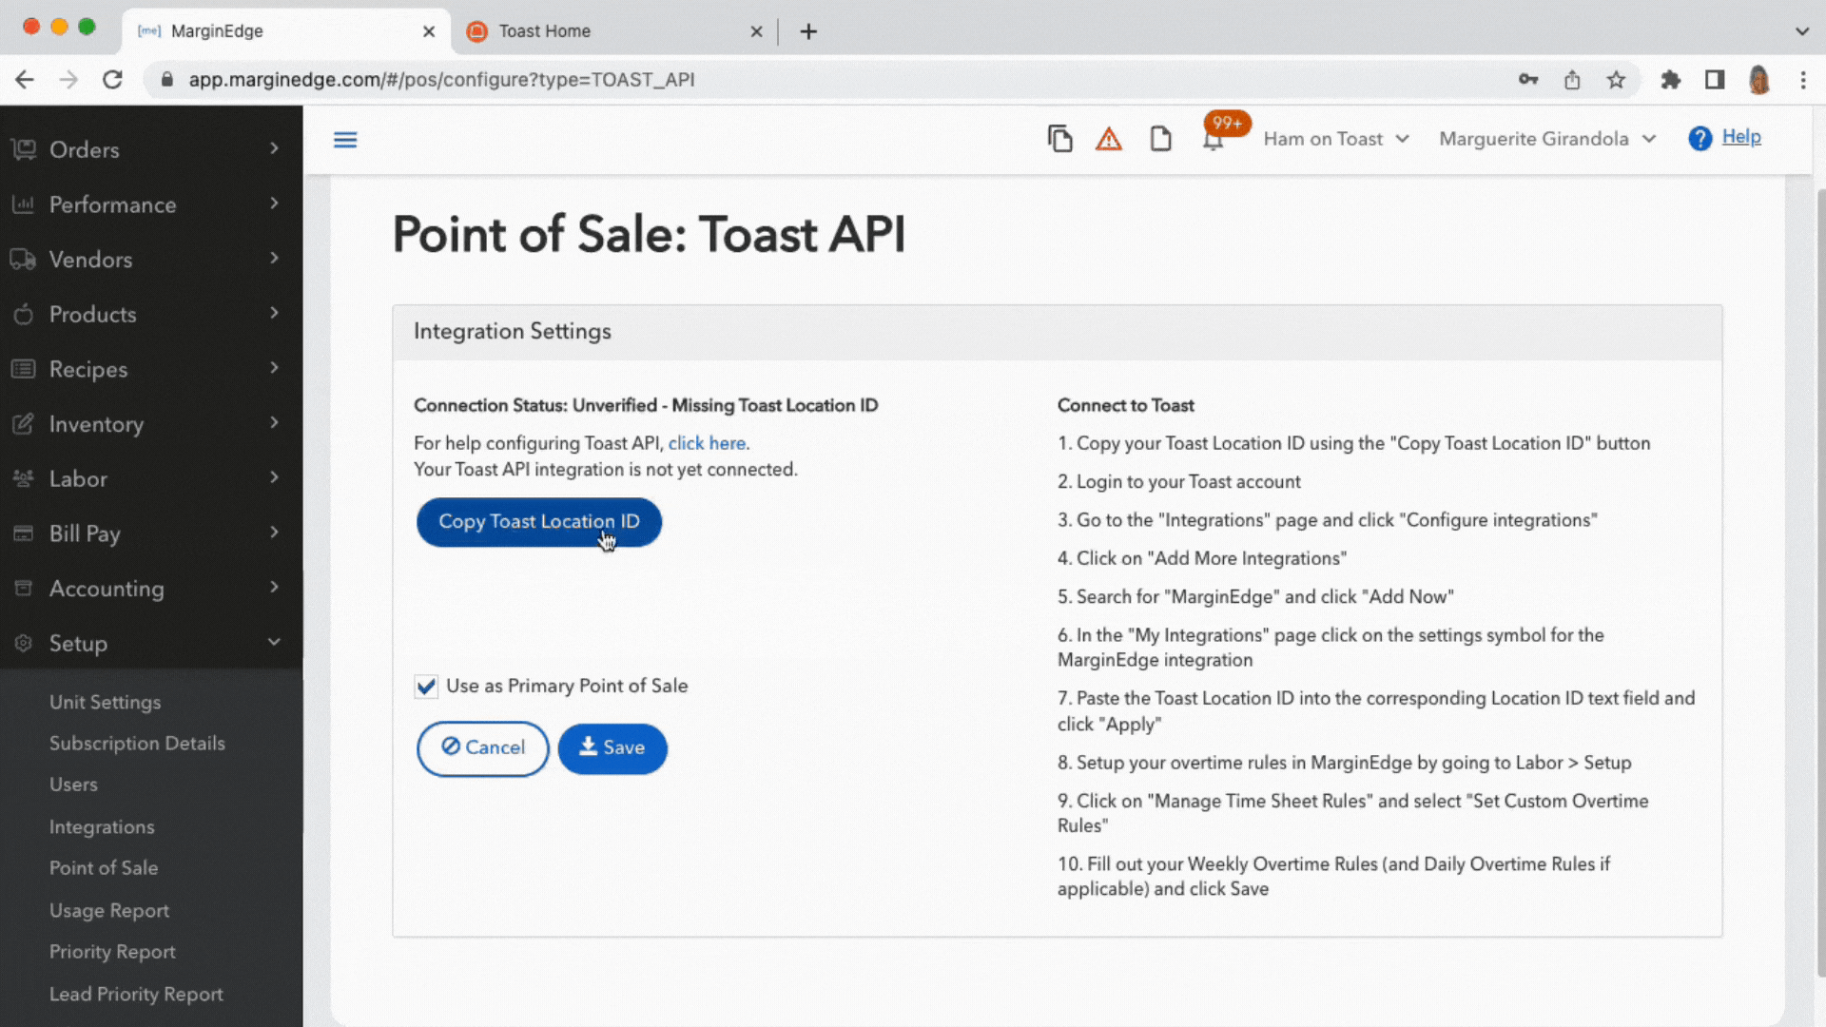Go back with the browser back arrow
Viewport: 1826px width, 1027px height.
[25, 80]
